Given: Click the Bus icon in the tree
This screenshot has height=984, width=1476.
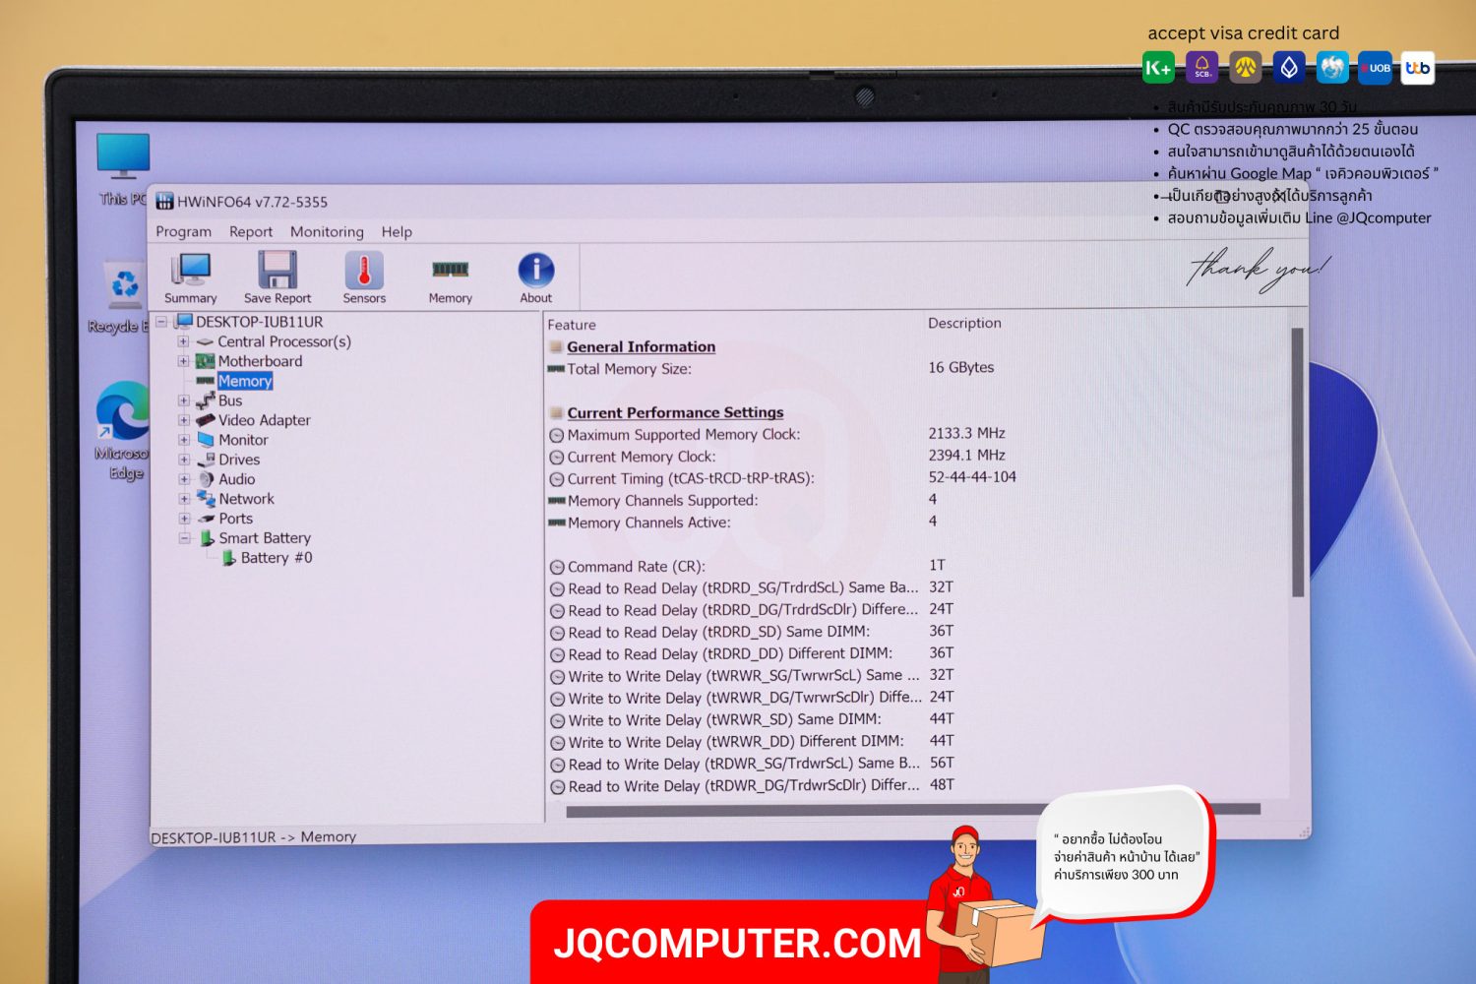Looking at the screenshot, I should (x=205, y=400).
